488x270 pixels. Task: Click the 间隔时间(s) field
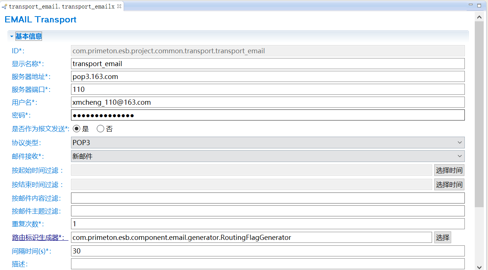pyautogui.click(x=268, y=251)
